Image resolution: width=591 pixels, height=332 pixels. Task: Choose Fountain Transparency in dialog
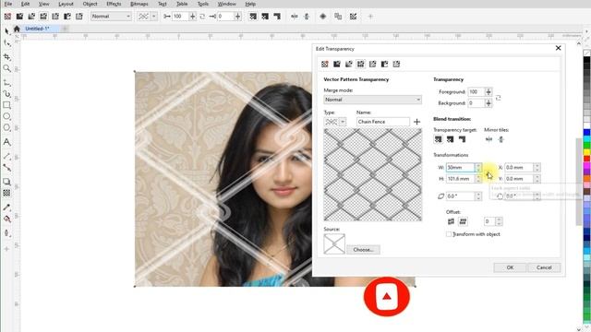point(349,64)
